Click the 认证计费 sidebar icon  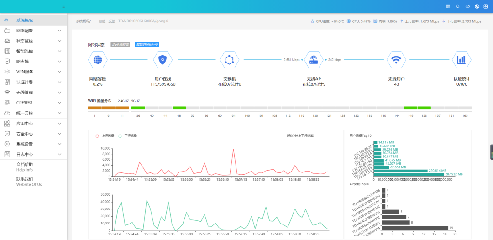[7, 82]
